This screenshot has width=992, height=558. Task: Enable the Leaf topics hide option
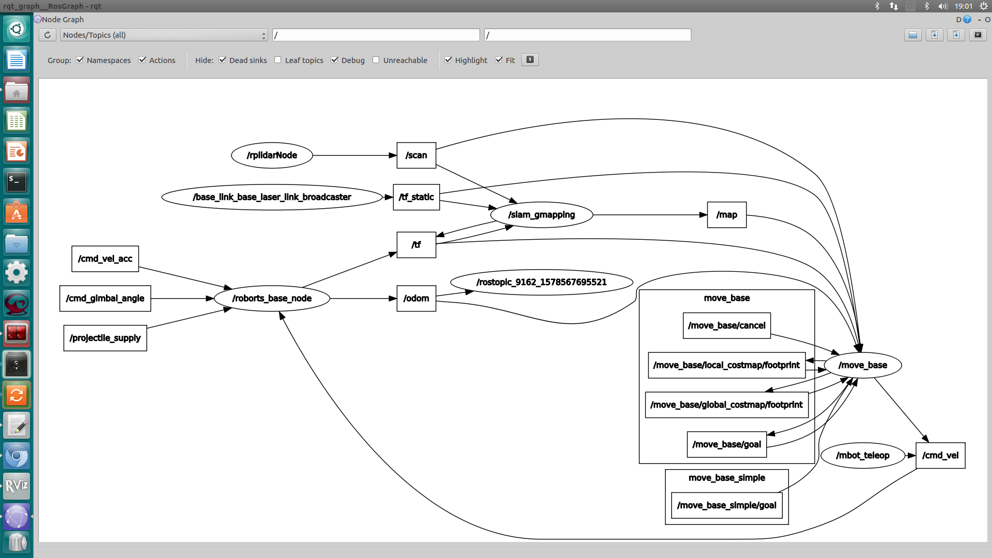[x=277, y=60]
